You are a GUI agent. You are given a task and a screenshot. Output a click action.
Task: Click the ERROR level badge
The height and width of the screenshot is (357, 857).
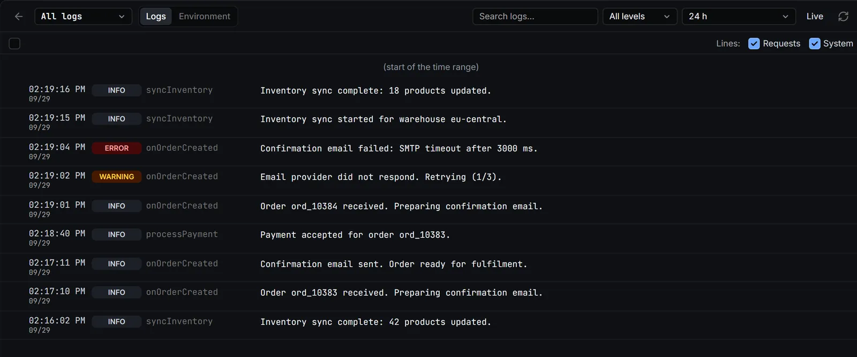pyautogui.click(x=117, y=148)
